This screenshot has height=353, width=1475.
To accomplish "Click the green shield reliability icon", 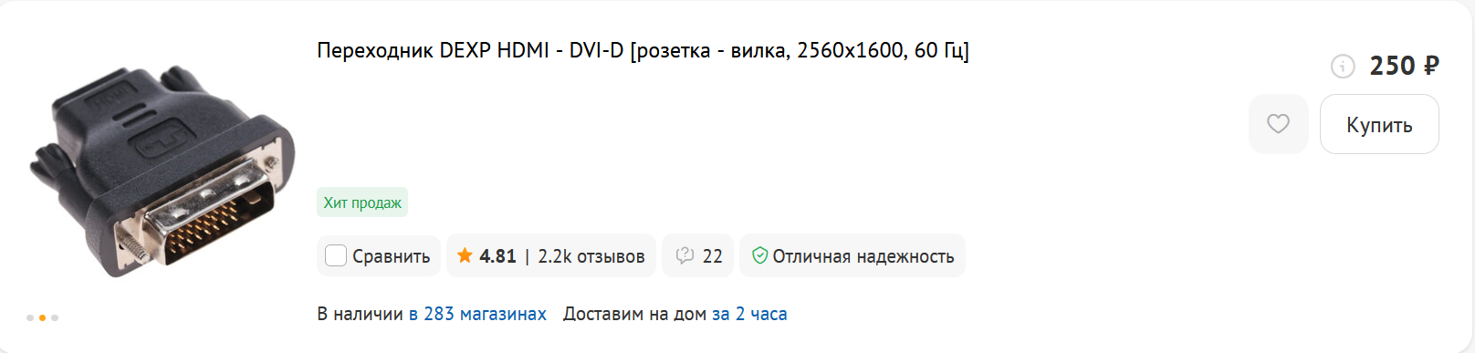I will click(x=759, y=256).
